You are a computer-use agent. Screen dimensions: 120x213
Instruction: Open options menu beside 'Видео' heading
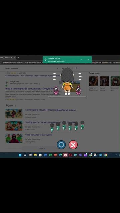(15, 106)
